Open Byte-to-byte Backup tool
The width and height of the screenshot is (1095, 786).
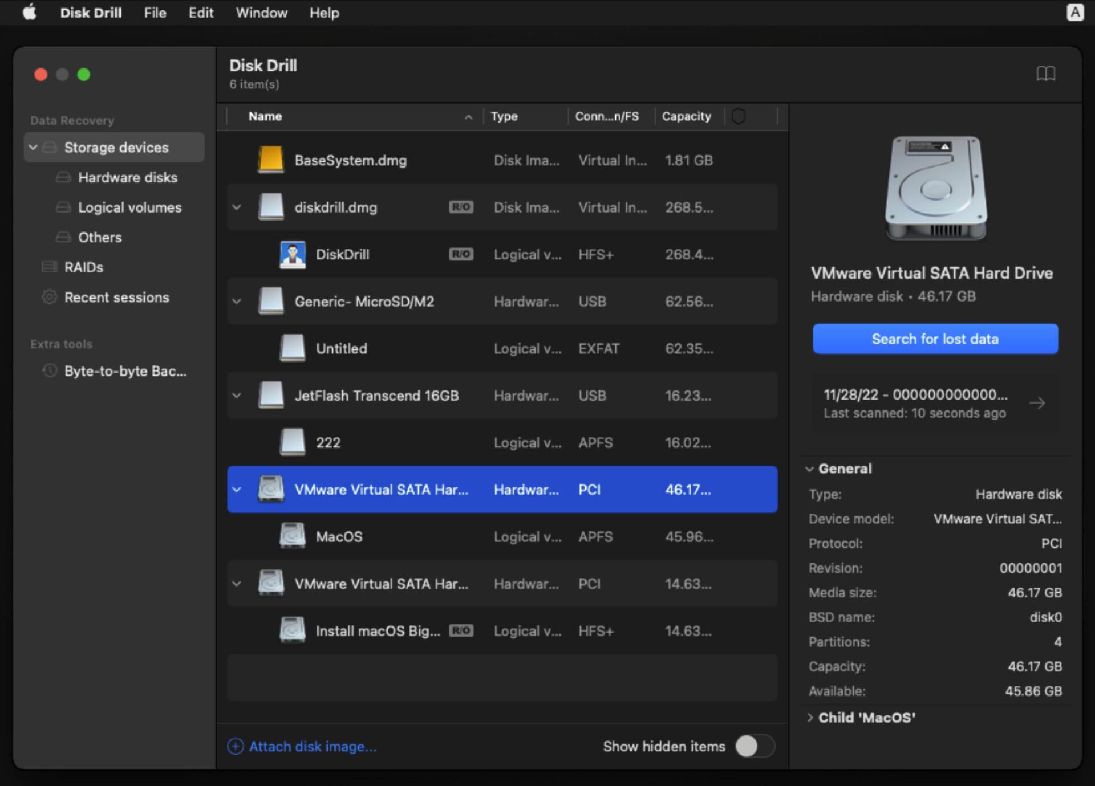click(124, 371)
